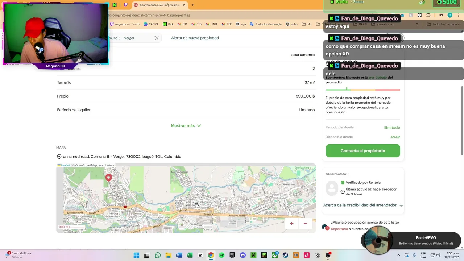Open the Traductor de Google bookmark

click(x=266, y=24)
